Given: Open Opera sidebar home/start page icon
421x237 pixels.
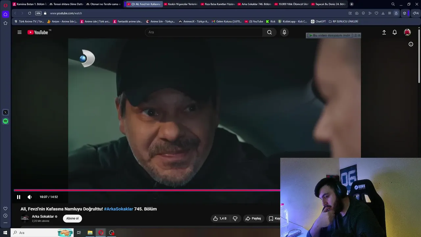Looking at the screenshot, I should [x=5, y=14].
